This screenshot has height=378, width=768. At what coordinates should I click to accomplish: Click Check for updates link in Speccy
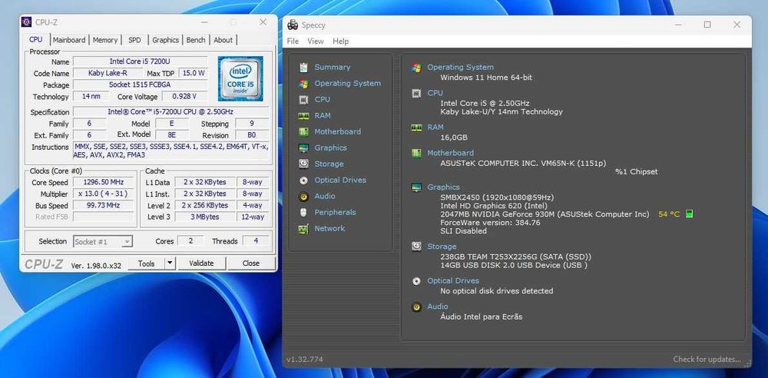tap(707, 360)
